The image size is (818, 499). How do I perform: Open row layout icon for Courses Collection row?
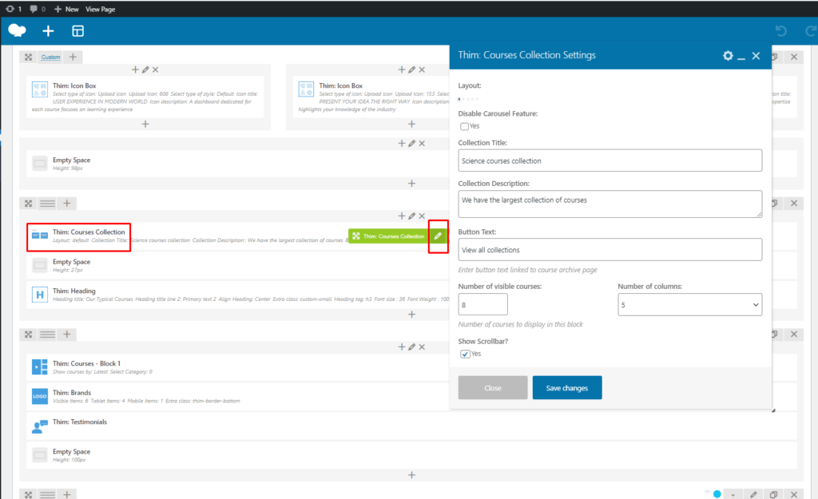click(x=47, y=204)
